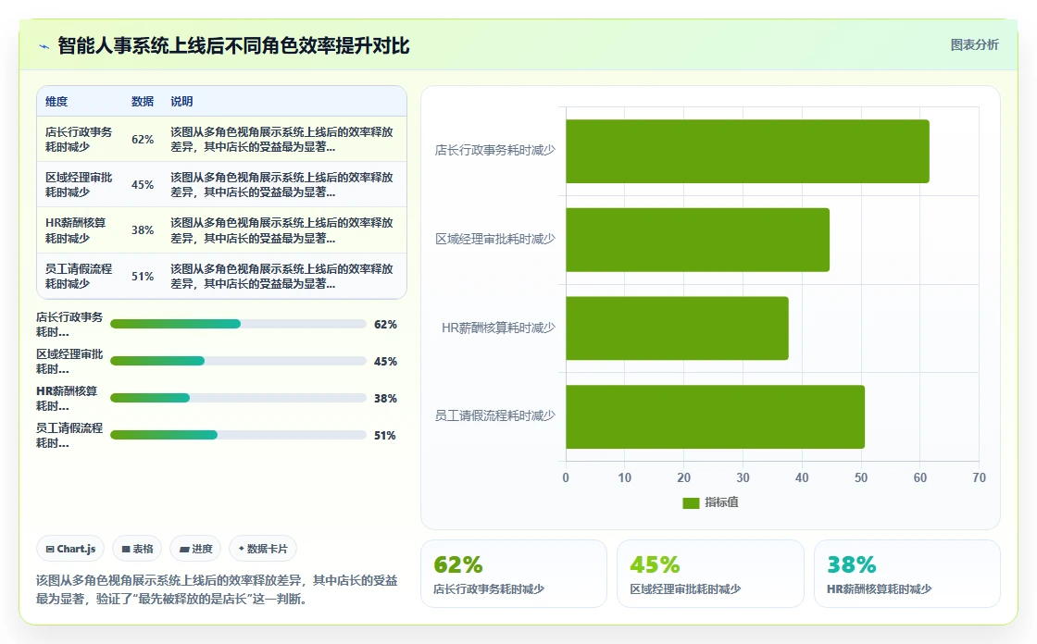Screen dimensions: 1037x644
Task: Open the 45% 区域经理审批耗时减少 data card
Action: point(710,574)
